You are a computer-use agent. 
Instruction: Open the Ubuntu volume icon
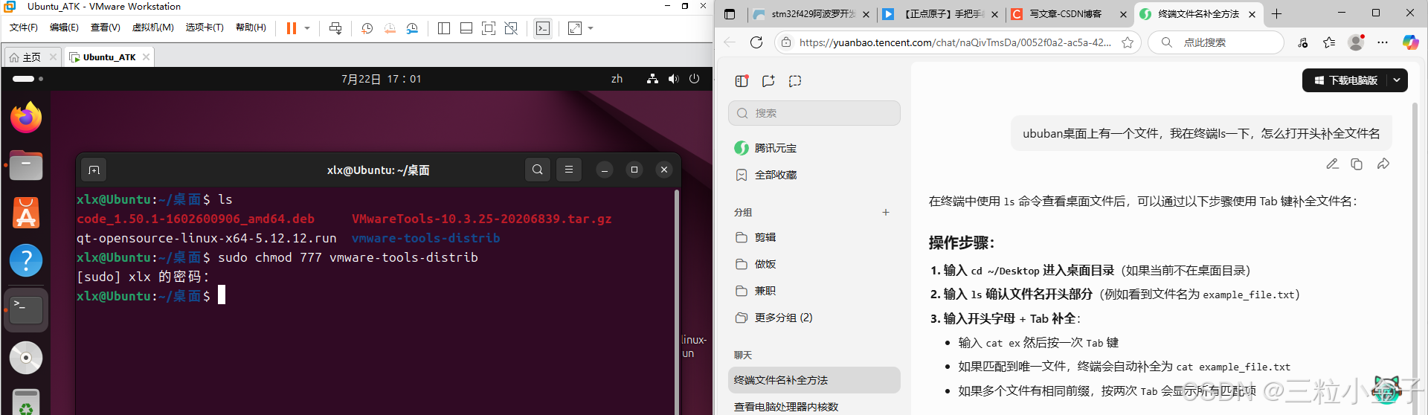(673, 79)
